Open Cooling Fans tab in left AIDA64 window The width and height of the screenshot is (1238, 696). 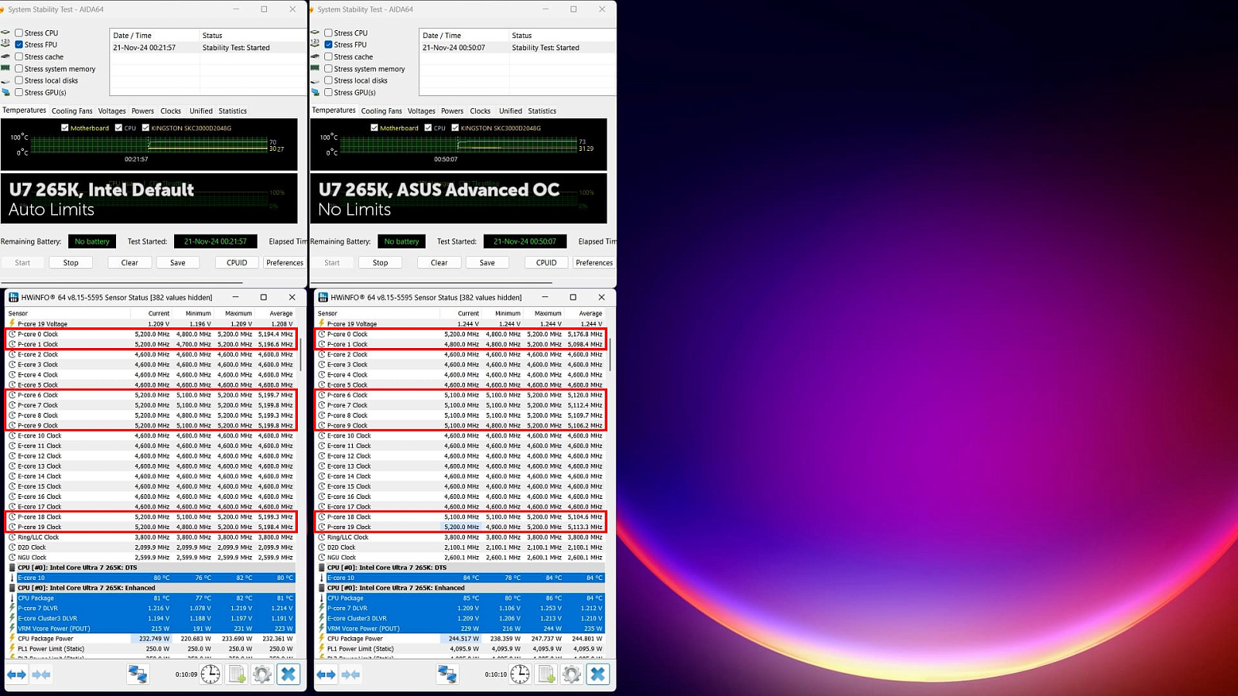tap(72, 111)
